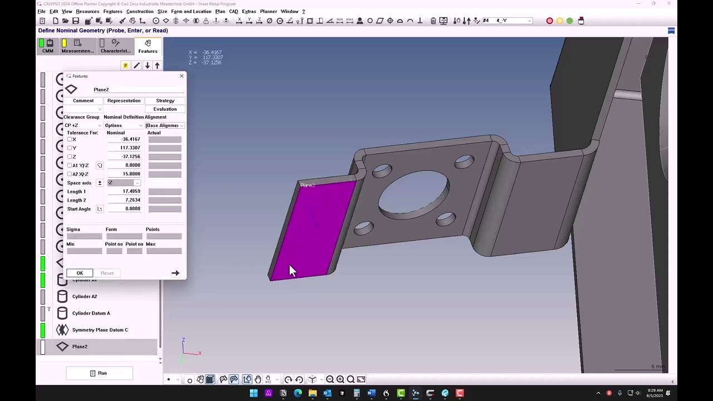
Task: Click the new file icon in the toolbar
Action: [x=56, y=21]
